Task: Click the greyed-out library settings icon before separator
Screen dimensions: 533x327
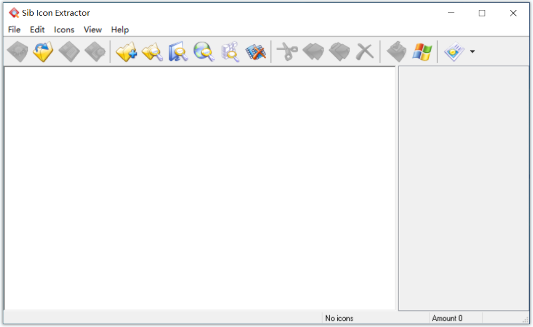Action: (95, 52)
